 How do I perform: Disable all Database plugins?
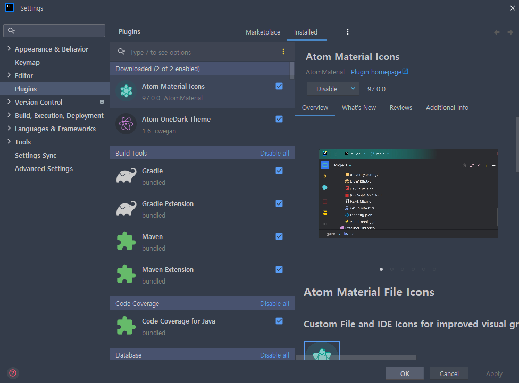274,355
